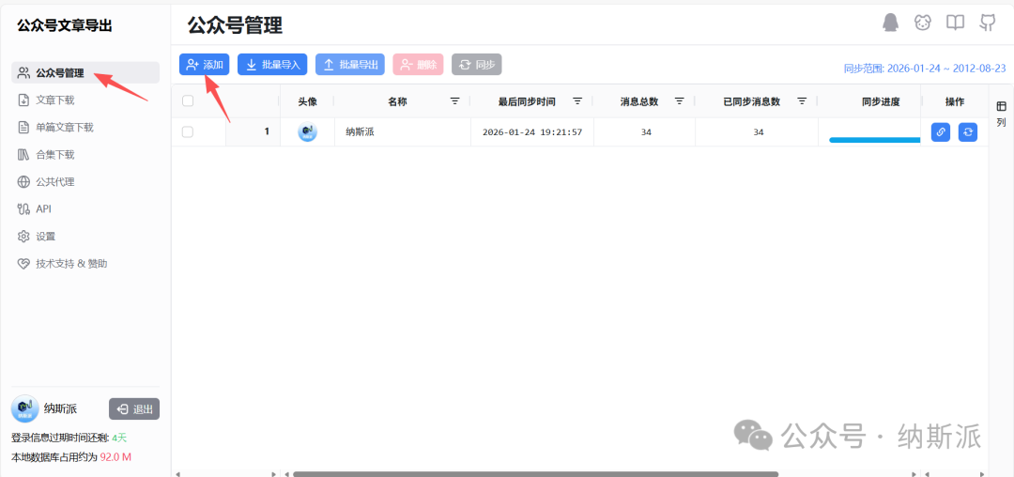The width and height of the screenshot is (1014, 477).
Task: Click the dog face icon in header
Action: (923, 23)
